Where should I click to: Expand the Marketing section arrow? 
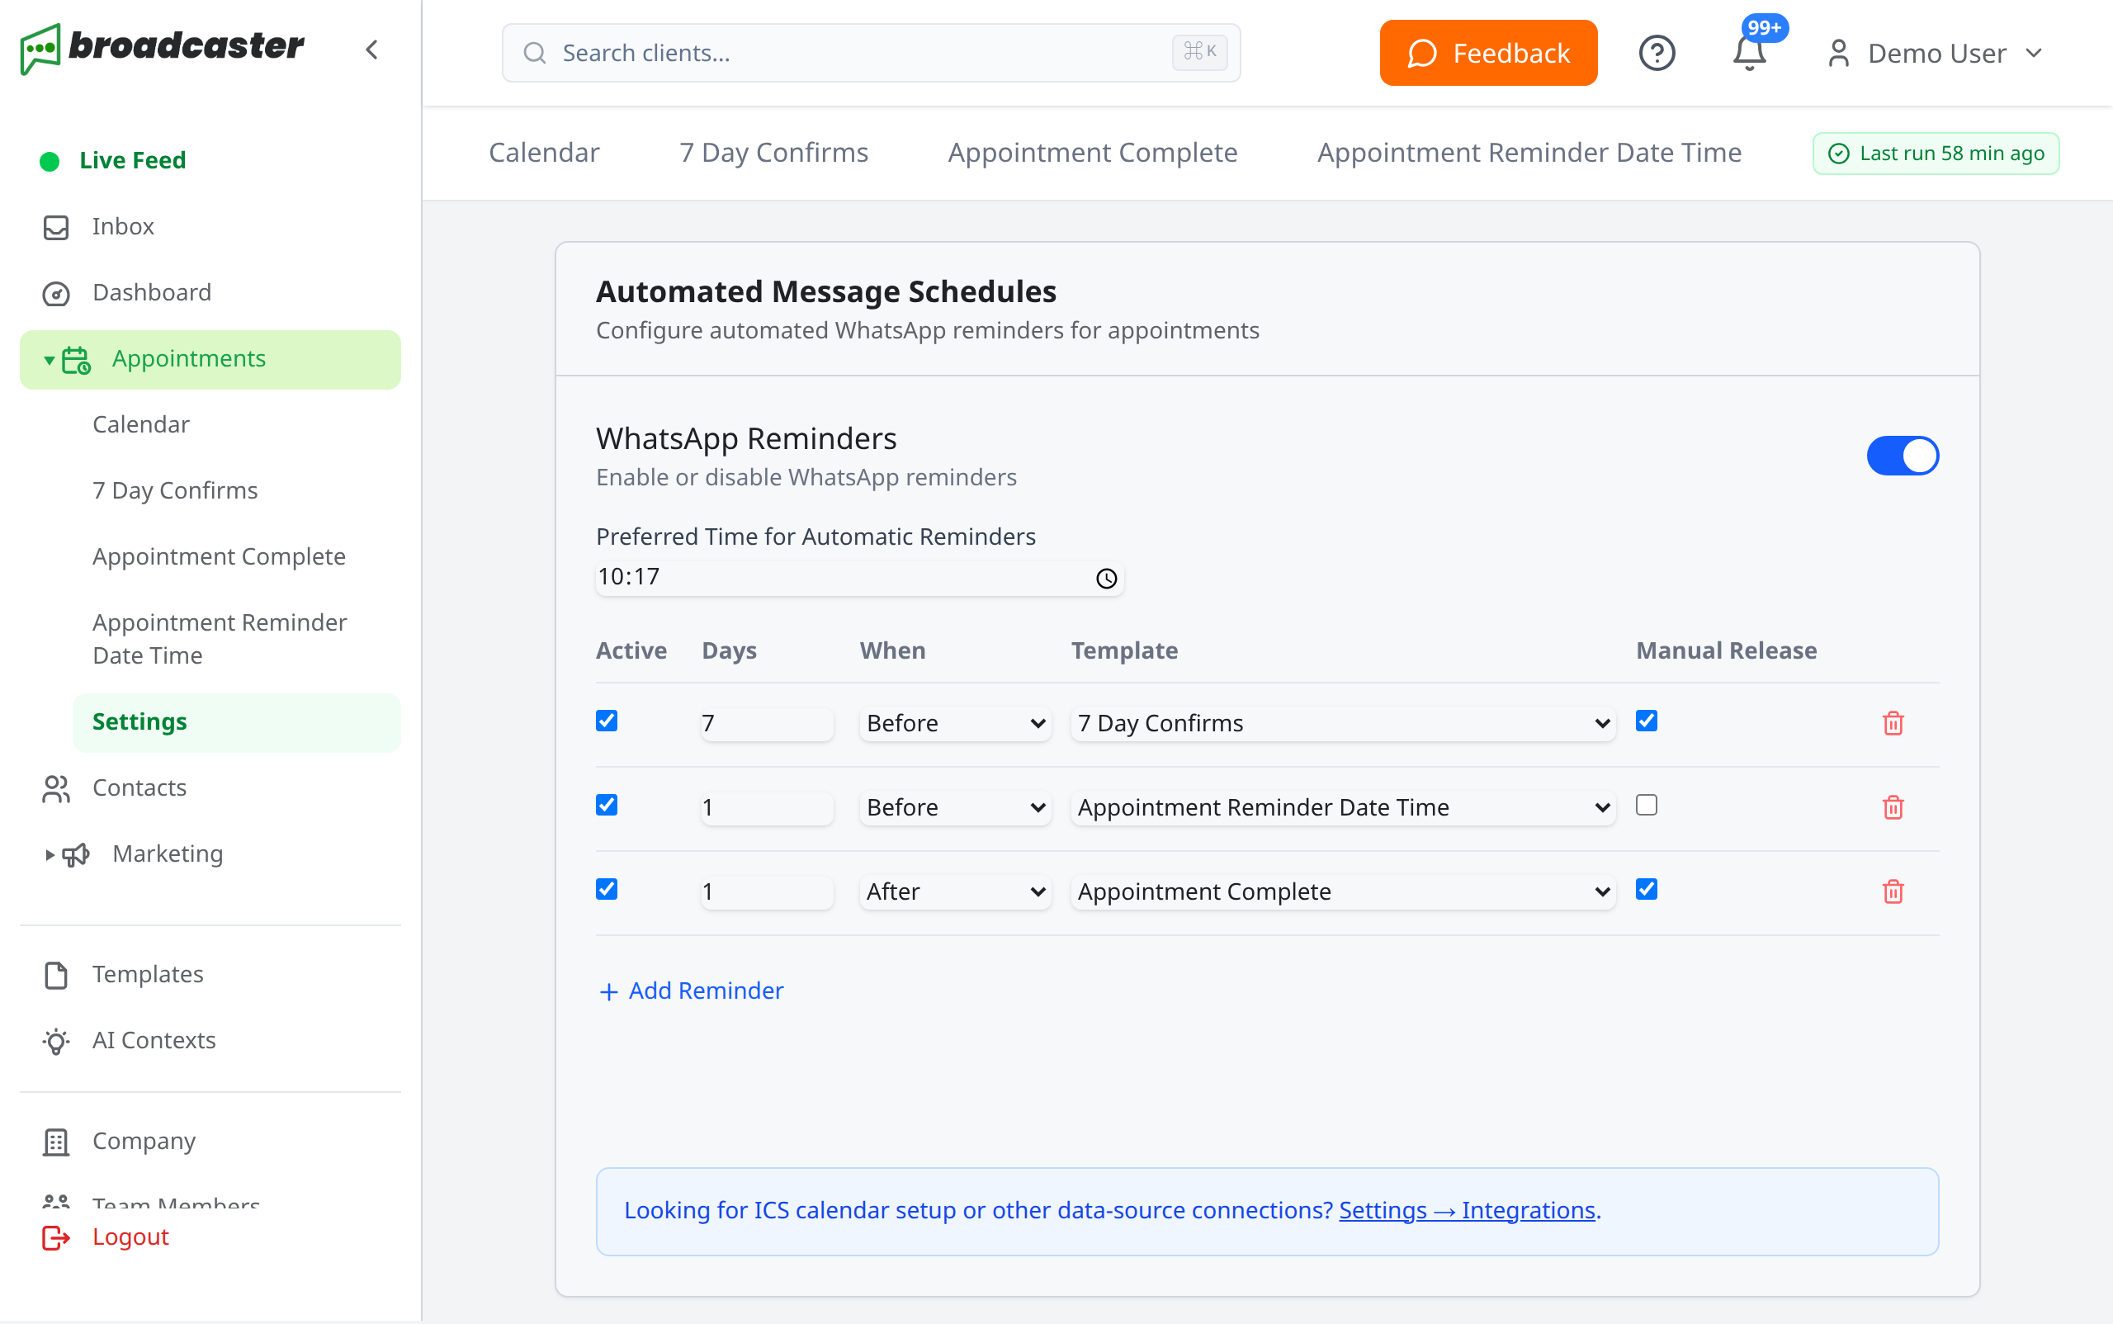pos(49,854)
